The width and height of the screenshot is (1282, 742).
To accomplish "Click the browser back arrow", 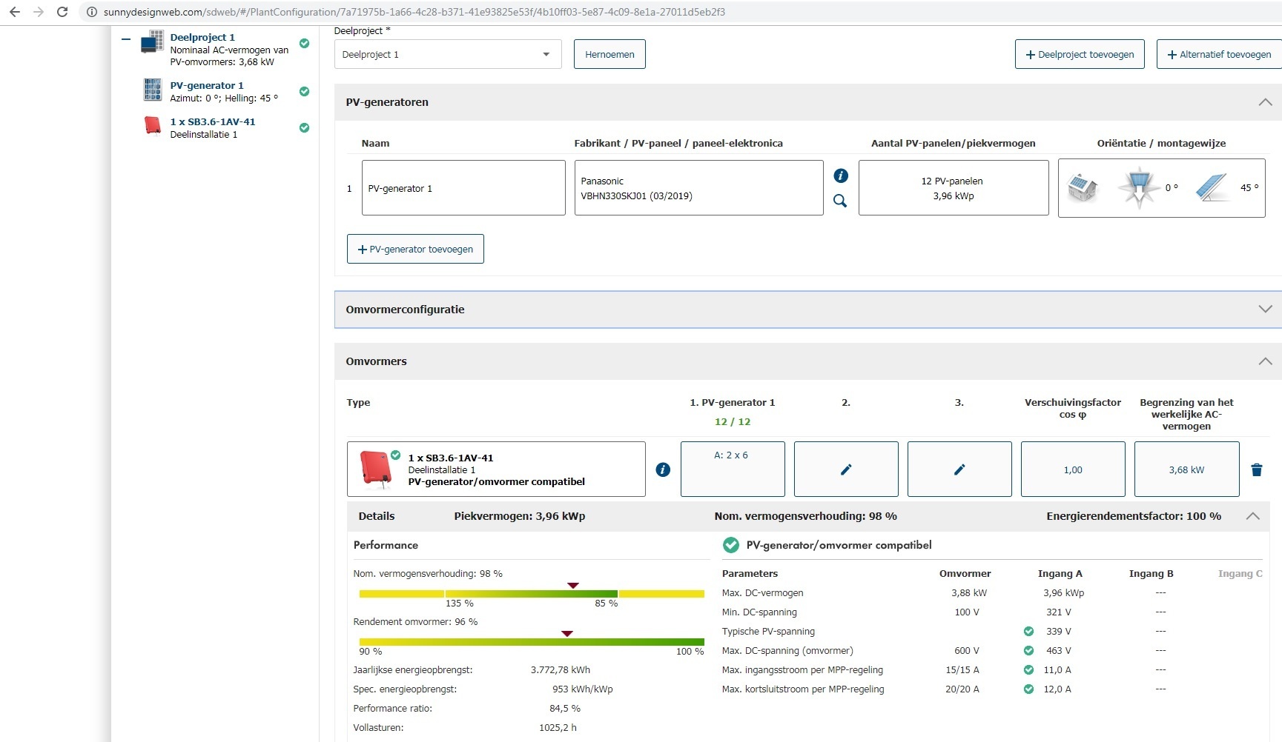I will click(15, 12).
